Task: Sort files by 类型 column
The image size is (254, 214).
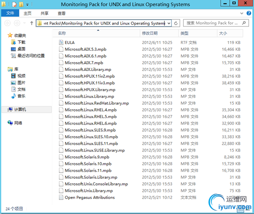Action: [x=198, y=33]
